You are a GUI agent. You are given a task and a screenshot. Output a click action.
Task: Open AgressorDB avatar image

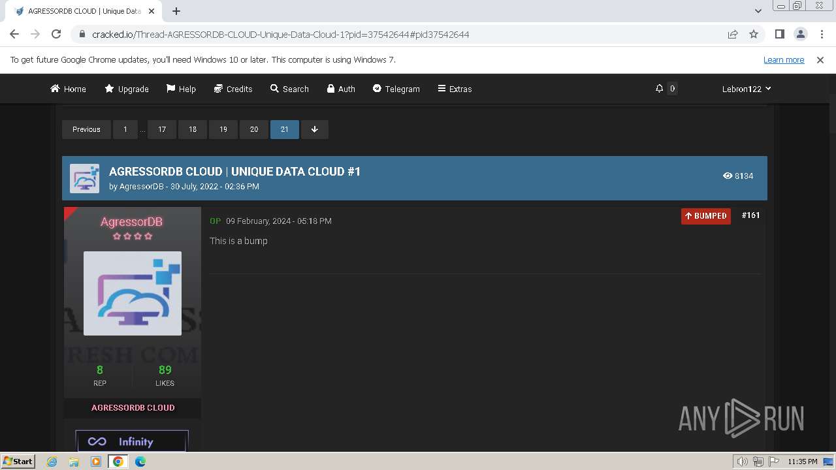pyautogui.click(x=133, y=293)
